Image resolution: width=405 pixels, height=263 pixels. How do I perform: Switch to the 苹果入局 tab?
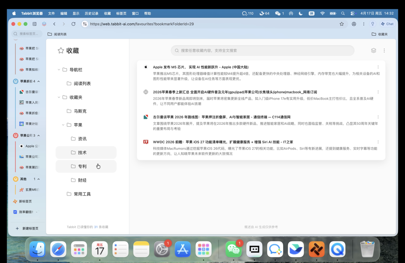click(x=29, y=102)
